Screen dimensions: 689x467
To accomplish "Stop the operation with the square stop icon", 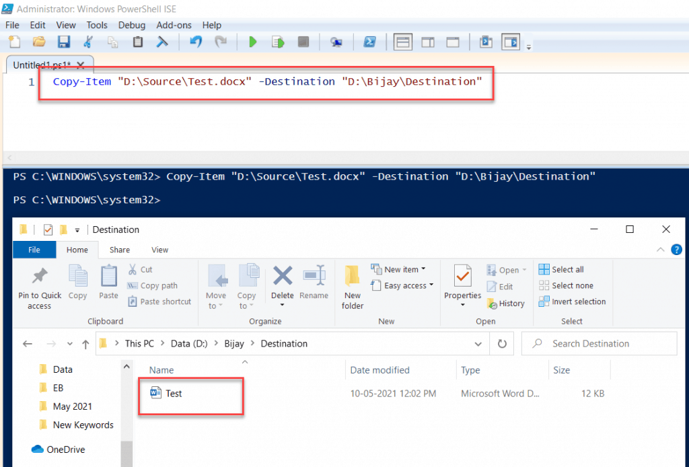I will click(303, 42).
